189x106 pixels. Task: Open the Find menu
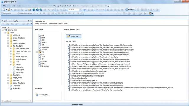13,6
